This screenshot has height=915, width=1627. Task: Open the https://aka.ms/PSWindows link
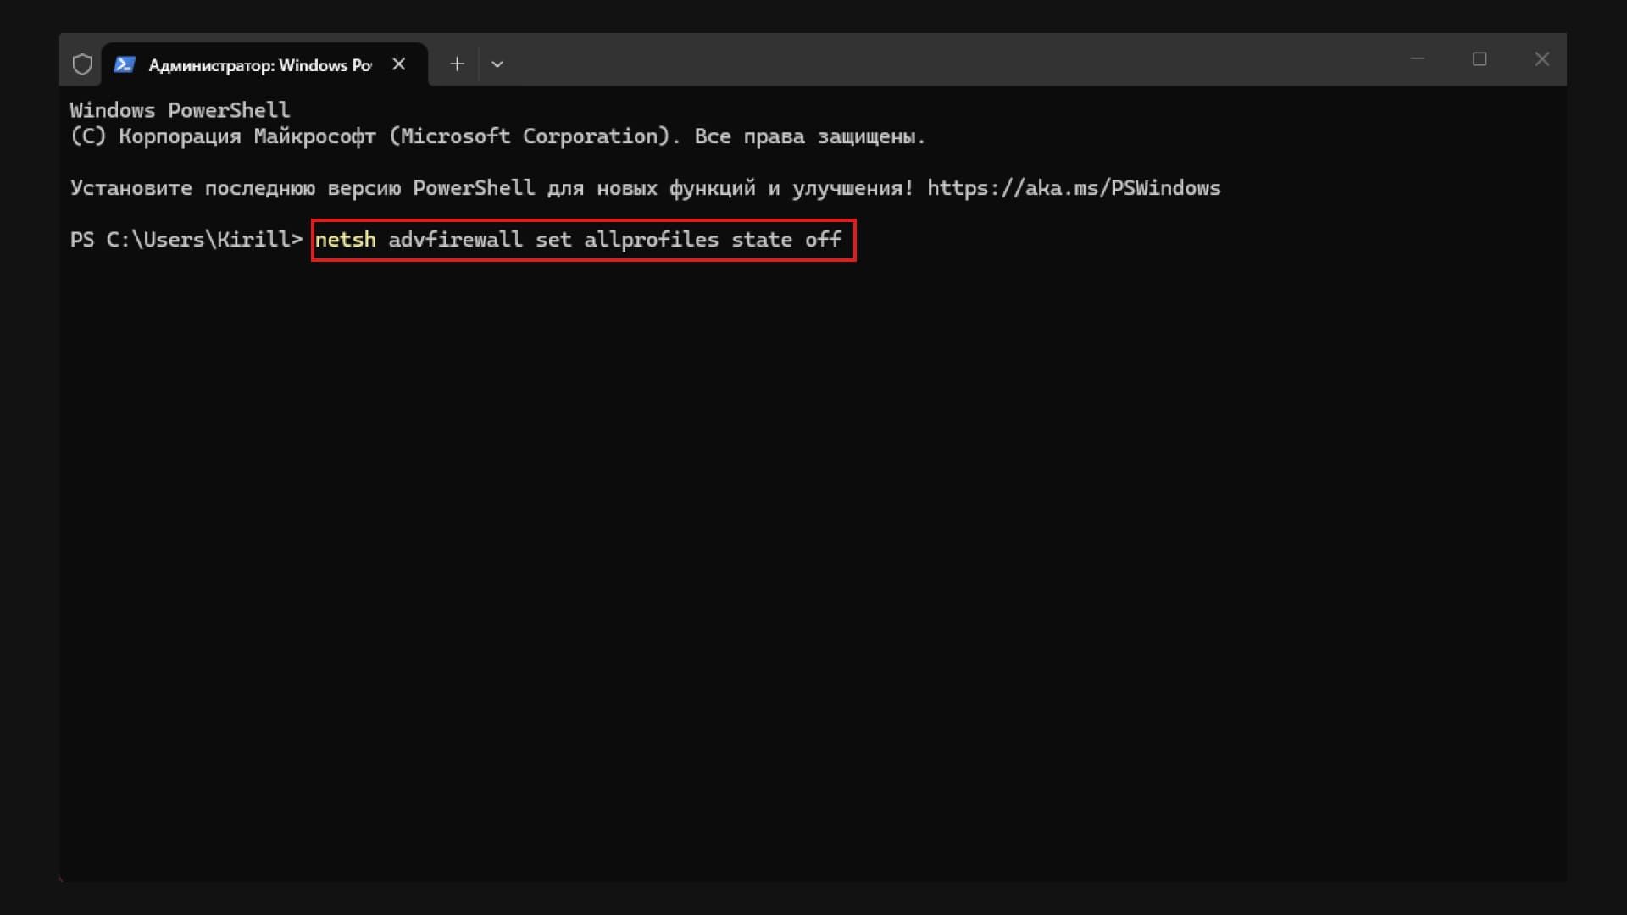click(x=1074, y=188)
